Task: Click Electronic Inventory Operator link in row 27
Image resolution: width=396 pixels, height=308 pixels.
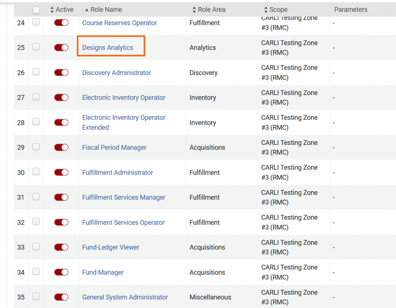Action: tap(124, 97)
